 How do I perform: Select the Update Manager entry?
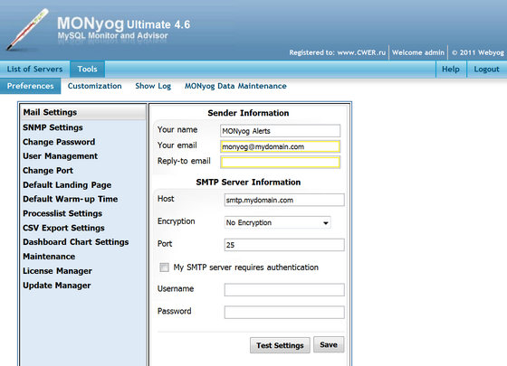point(56,286)
